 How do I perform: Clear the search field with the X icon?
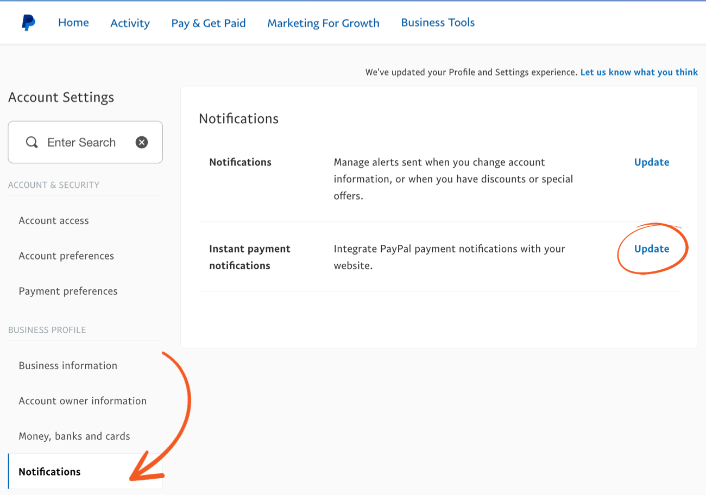[x=142, y=142]
